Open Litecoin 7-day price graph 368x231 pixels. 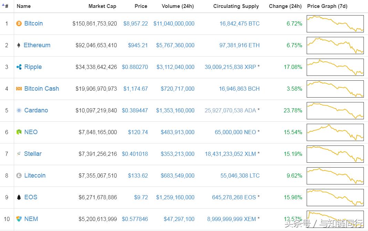(335, 176)
